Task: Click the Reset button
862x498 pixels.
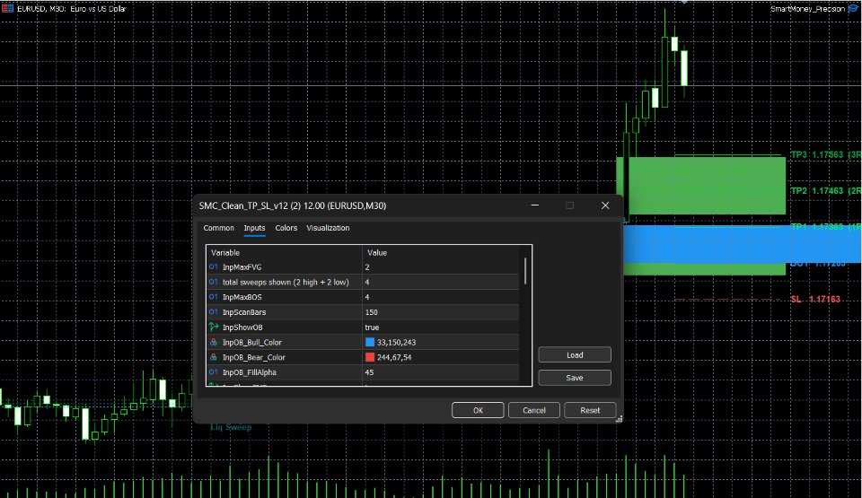Action: click(590, 410)
